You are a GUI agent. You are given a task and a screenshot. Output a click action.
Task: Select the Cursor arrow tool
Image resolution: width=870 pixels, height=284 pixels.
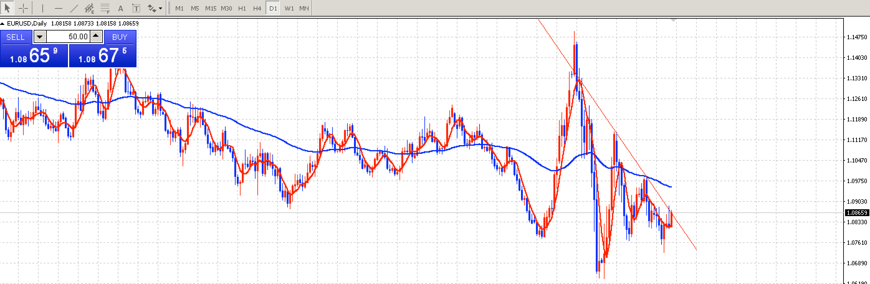[x=7, y=8]
